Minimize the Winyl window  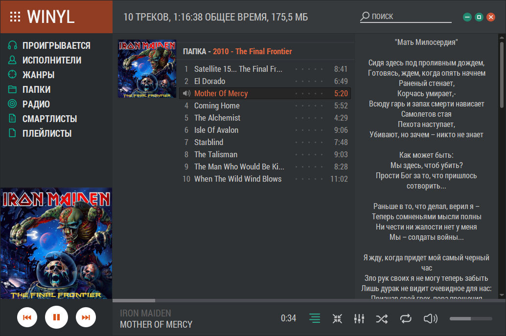click(x=467, y=17)
